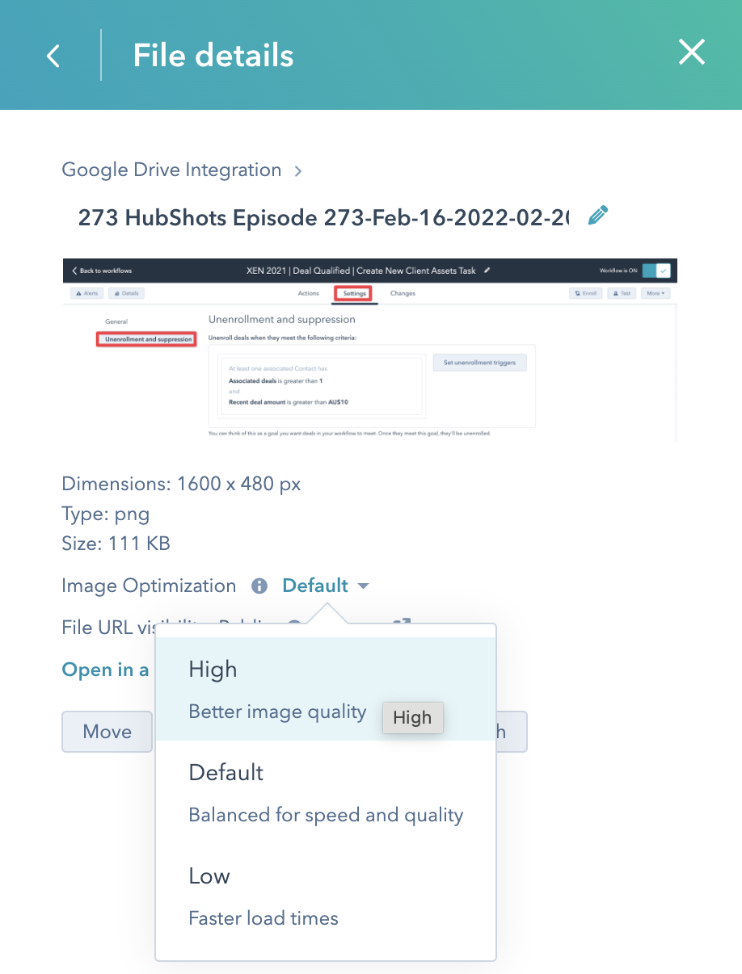Click the workflow screenshot preview thumbnail
The image size is (742, 974).
click(x=369, y=351)
